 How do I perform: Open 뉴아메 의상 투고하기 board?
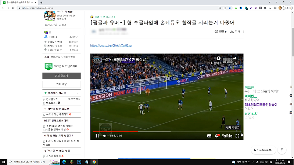57,114
